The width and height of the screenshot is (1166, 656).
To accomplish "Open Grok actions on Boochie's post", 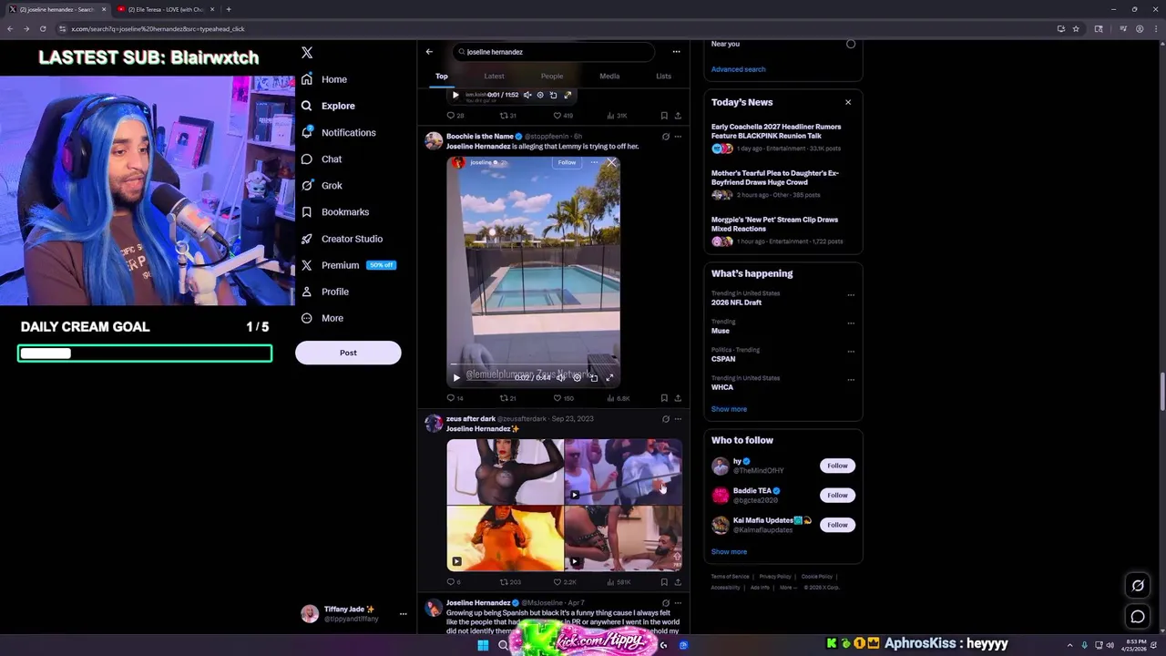I will pos(665,137).
